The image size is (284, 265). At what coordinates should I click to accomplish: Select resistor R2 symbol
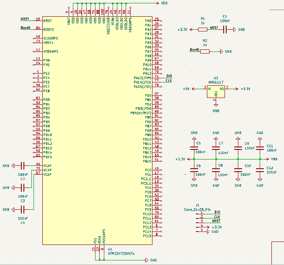(x=205, y=51)
